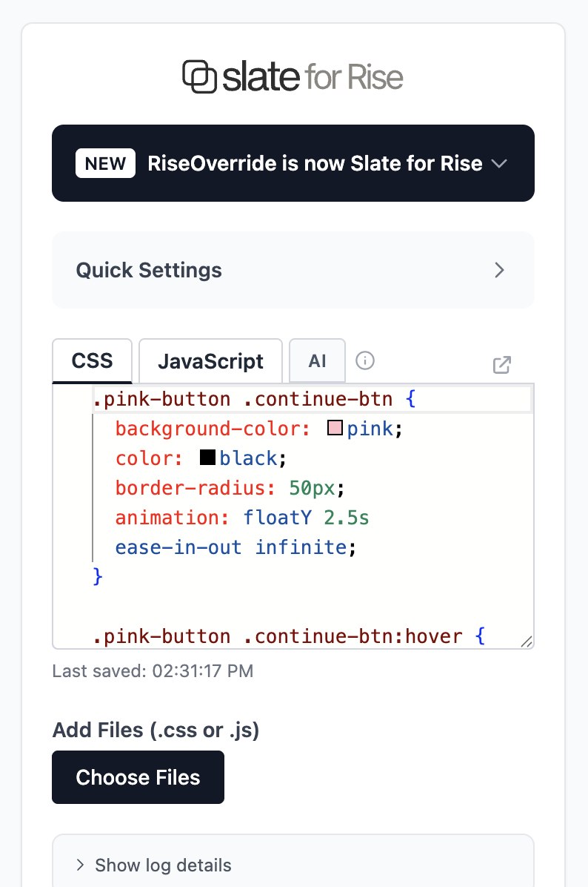This screenshot has width=588, height=887.
Task: Click the arrow icon next to Quick Settings
Action: (499, 270)
